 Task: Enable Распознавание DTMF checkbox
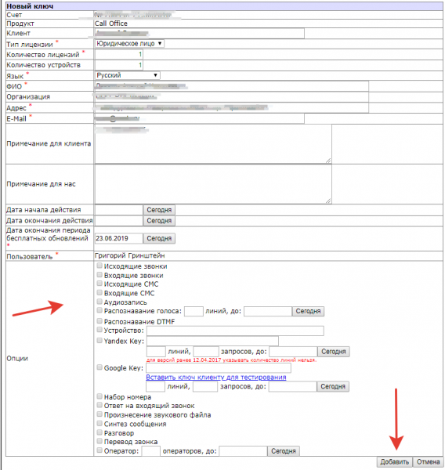99,321
